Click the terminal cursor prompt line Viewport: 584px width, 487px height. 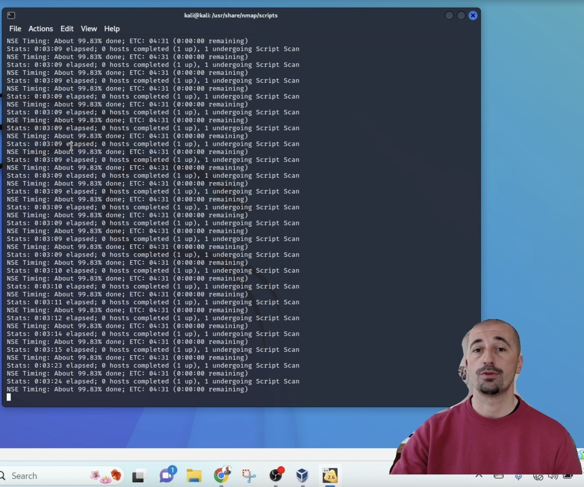[9, 397]
